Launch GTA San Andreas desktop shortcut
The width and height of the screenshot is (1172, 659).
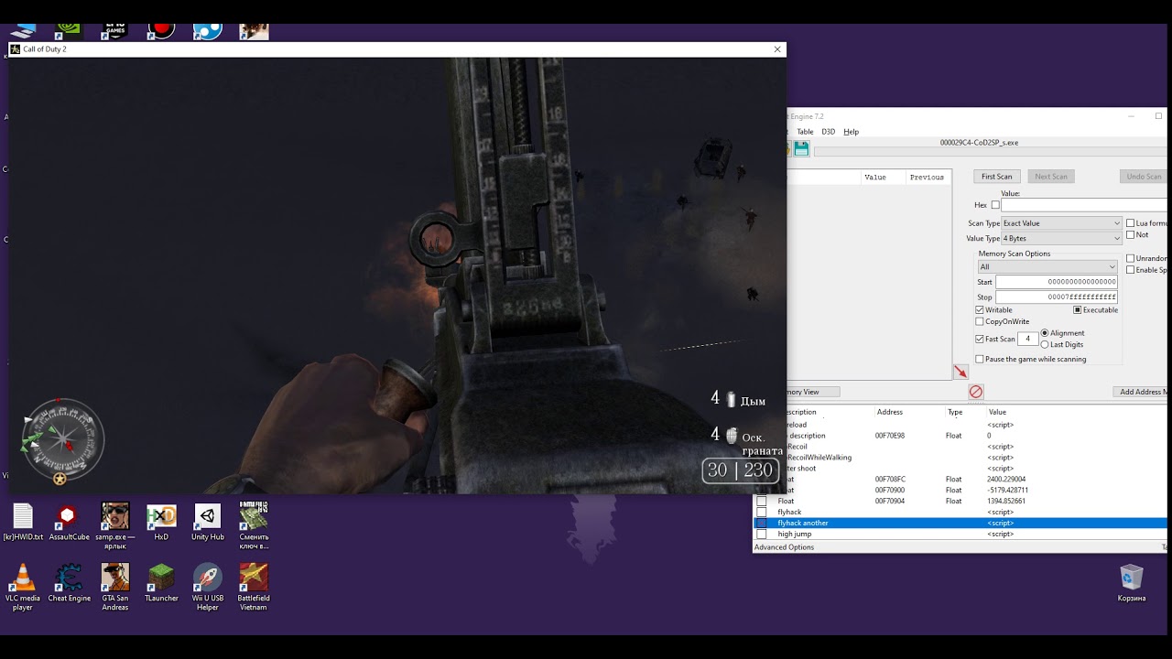click(x=115, y=588)
